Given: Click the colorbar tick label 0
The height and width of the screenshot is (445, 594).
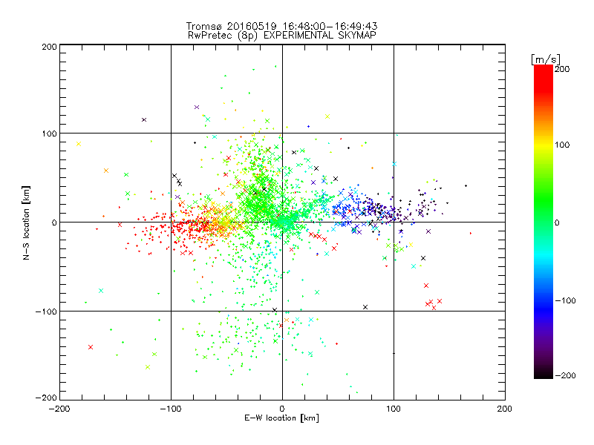Looking at the screenshot, I should click(x=558, y=222).
